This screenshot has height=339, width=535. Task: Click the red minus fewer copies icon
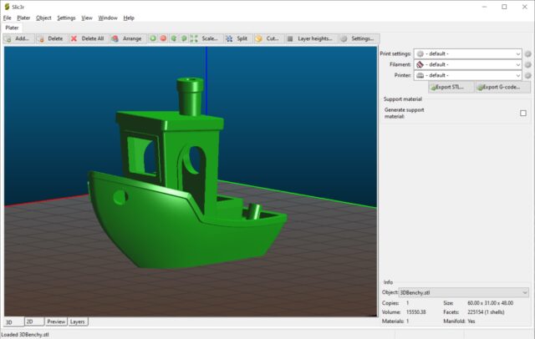164,38
